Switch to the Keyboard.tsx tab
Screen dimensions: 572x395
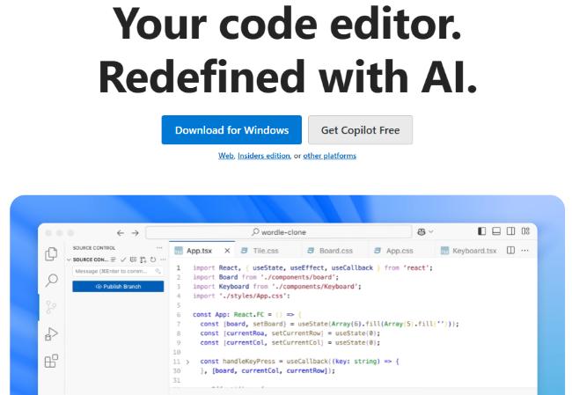[x=469, y=251]
